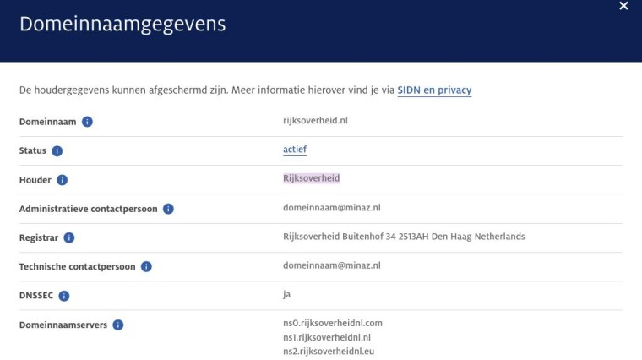The height and width of the screenshot is (360, 642).
Task: Click the DNSSEC row label
Action: [36, 296]
